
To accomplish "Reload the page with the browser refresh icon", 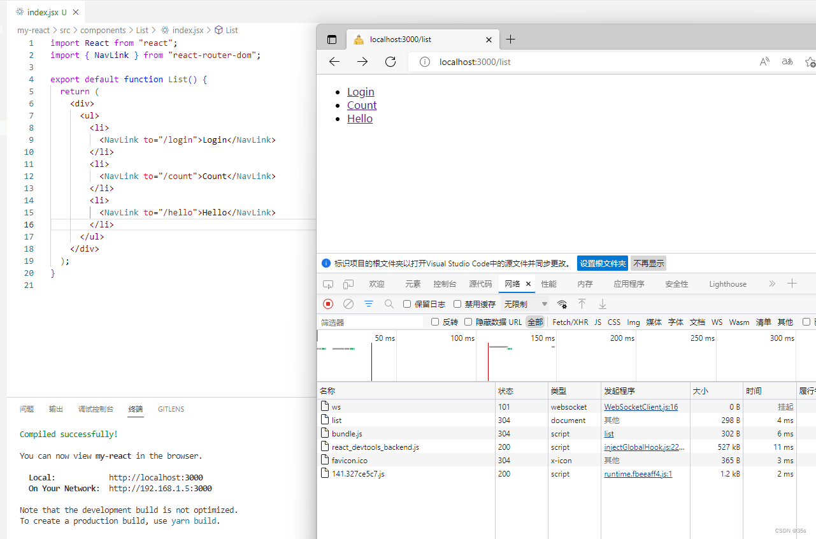I will pos(390,61).
